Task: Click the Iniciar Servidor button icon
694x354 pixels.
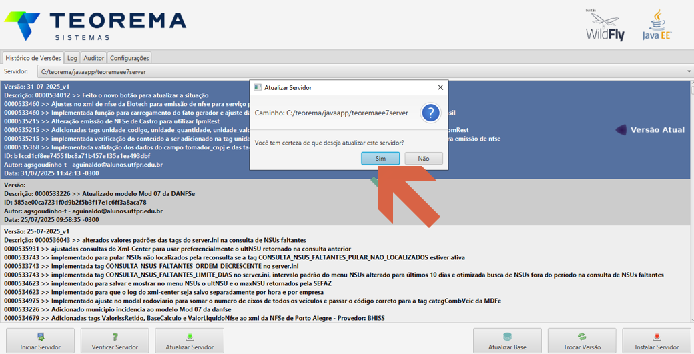Action: 40,337
